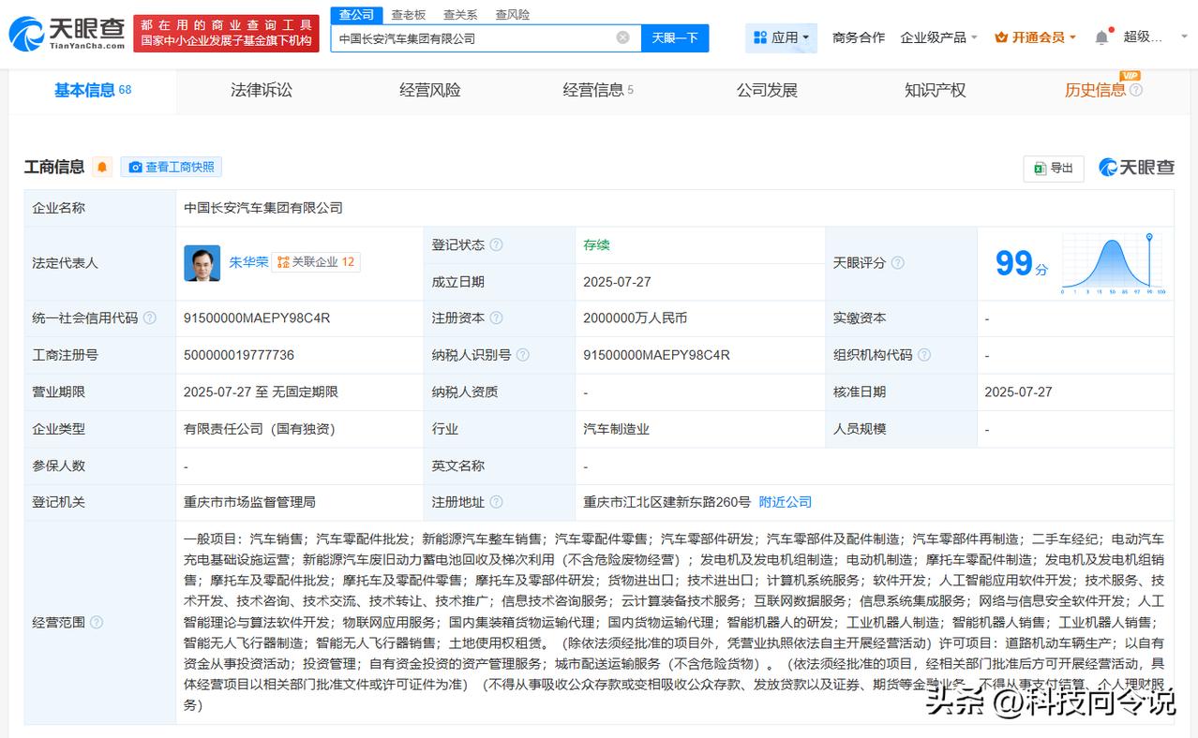Open help icon beside 登记状态
Image resolution: width=1198 pixels, height=738 pixels.
496,244
